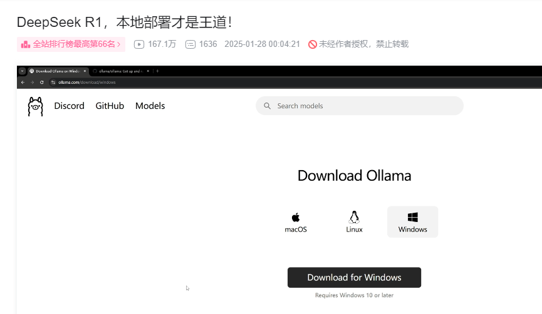Click the Search models input field
542x314 pixels.
tap(360, 106)
